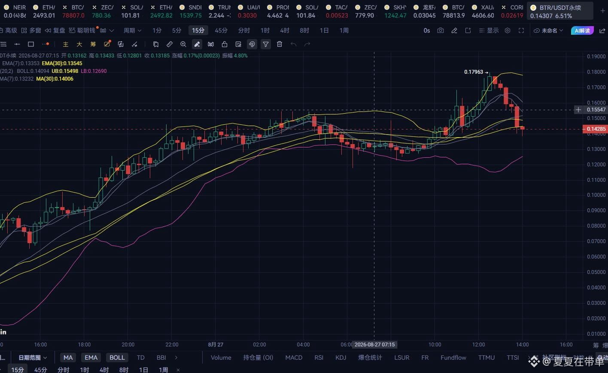
Task: Toggle lock on all drawings
Action: 225,44
